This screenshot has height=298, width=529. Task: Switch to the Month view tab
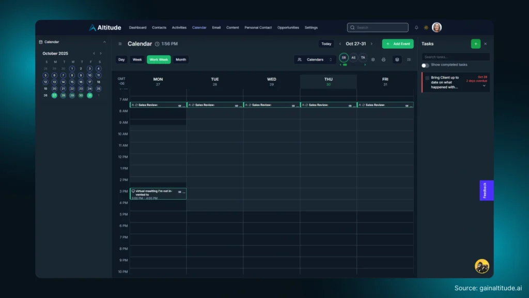181,59
